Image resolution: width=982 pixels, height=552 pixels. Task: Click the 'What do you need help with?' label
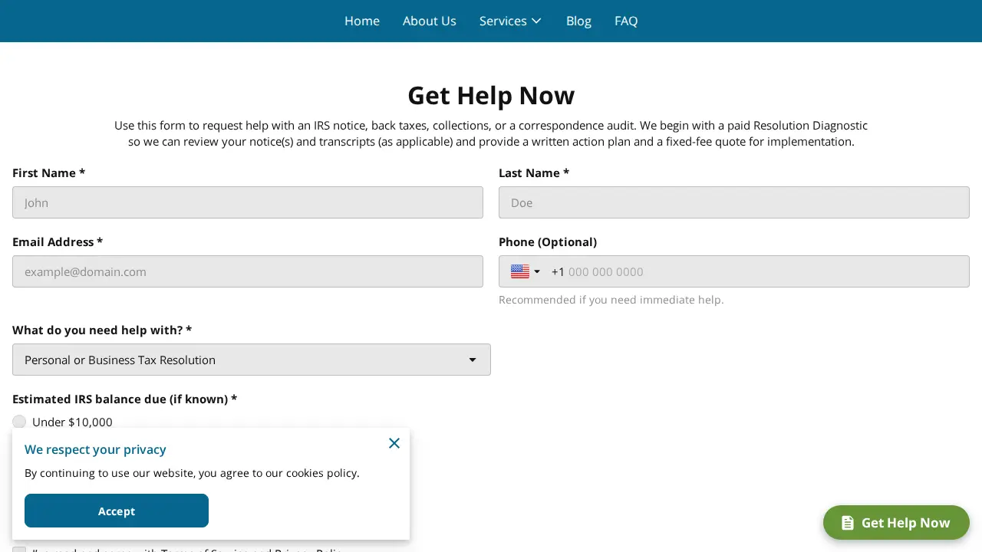102,330
